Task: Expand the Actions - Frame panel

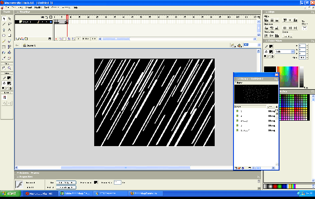Action: point(18,173)
